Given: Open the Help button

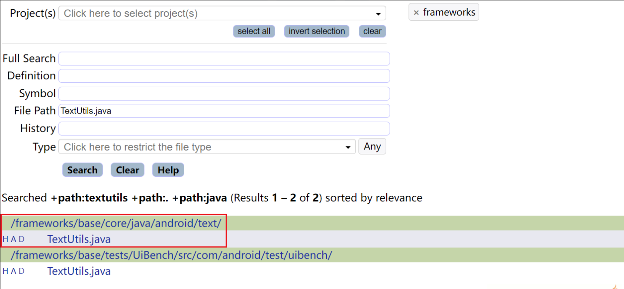Looking at the screenshot, I should (168, 170).
